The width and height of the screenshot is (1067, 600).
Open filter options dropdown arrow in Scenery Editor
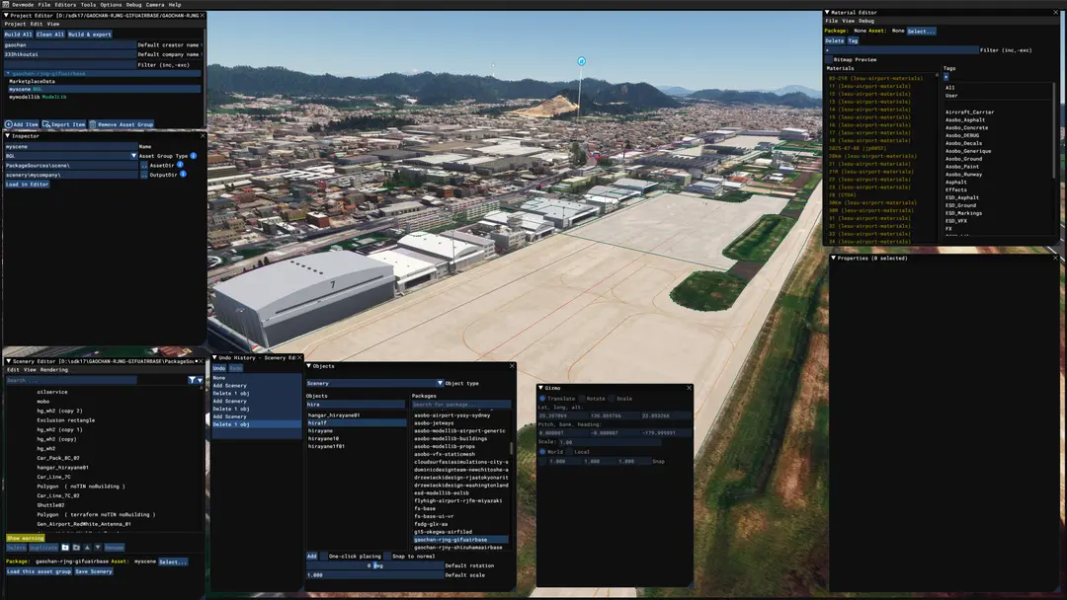200,381
